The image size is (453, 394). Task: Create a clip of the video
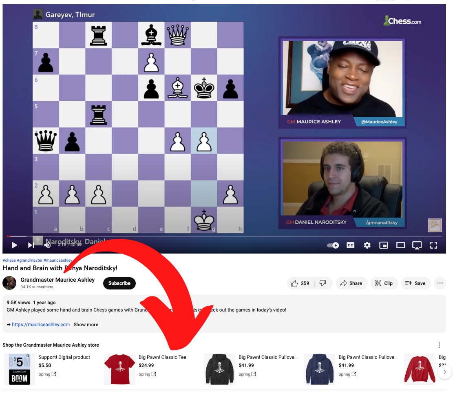384,283
